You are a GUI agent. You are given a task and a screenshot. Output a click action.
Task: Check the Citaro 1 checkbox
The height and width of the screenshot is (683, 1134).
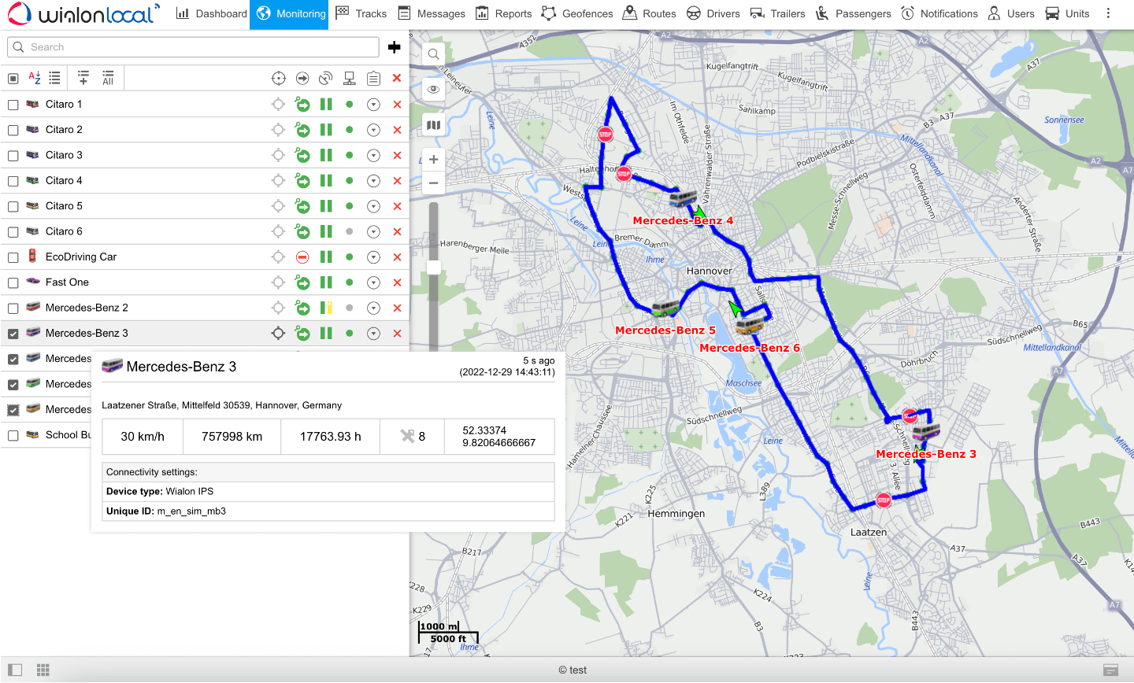coord(13,105)
